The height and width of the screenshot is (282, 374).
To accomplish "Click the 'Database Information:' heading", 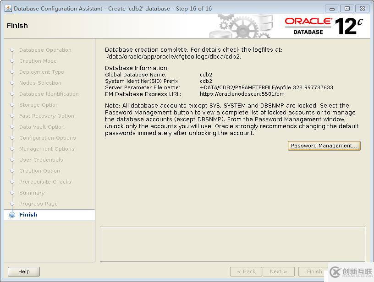I will pos(137,68).
